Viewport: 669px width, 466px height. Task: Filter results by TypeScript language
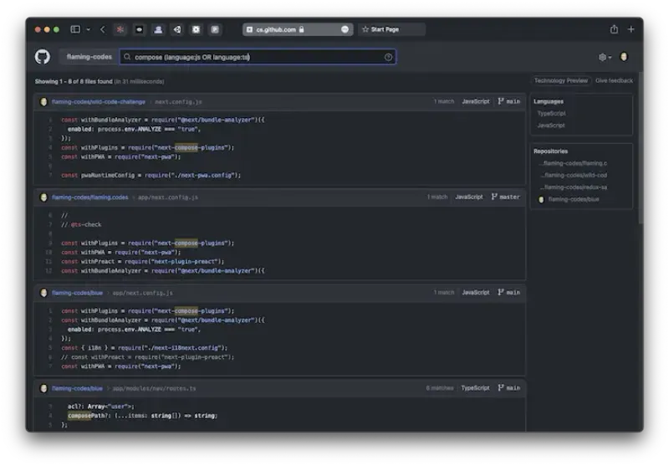(551, 114)
